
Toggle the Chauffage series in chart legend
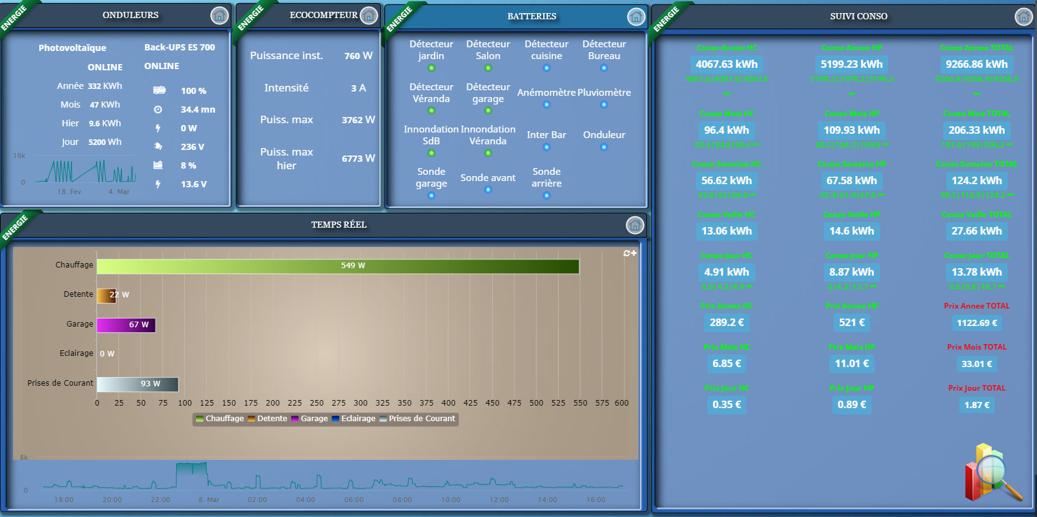point(220,419)
